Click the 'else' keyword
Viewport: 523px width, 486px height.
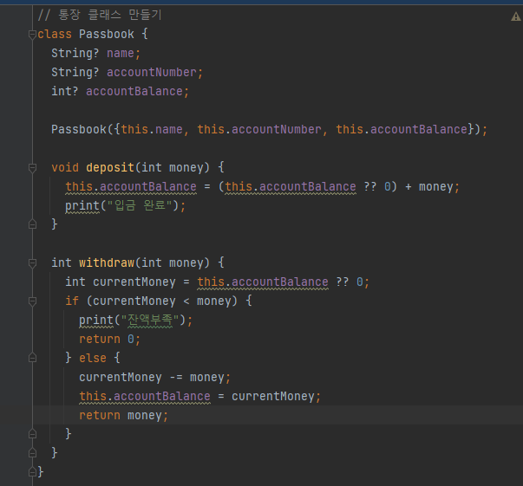point(93,358)
